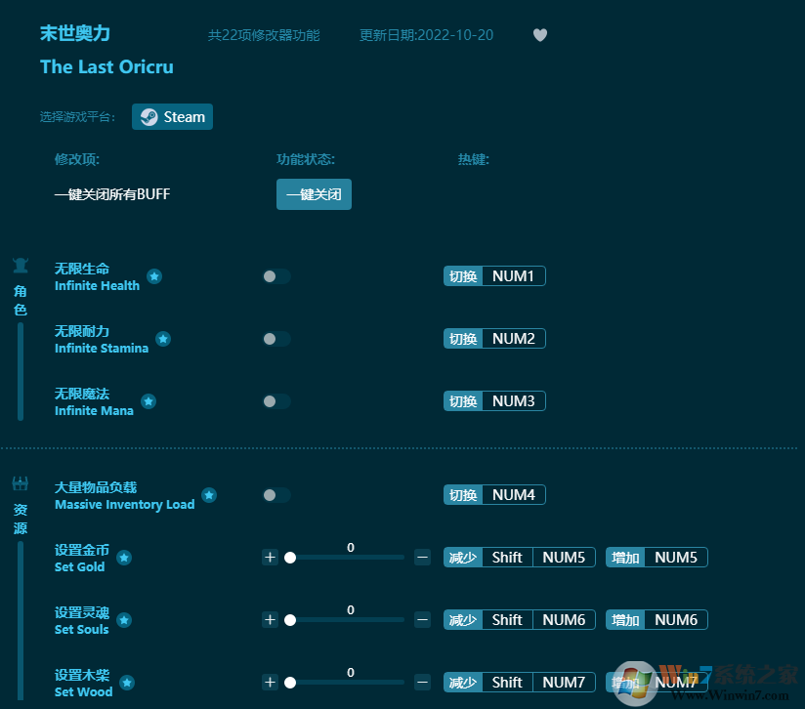Click the resources category basket icon

(x=21, y=483)
